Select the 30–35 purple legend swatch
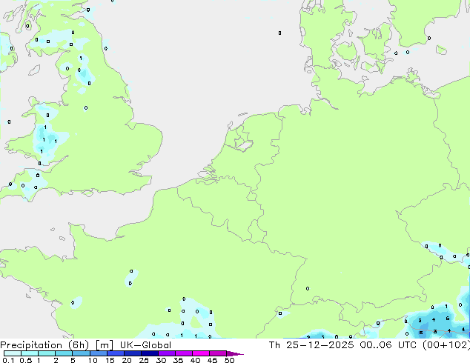The height and width of the screenshot is (363, 470). (166, 353)
